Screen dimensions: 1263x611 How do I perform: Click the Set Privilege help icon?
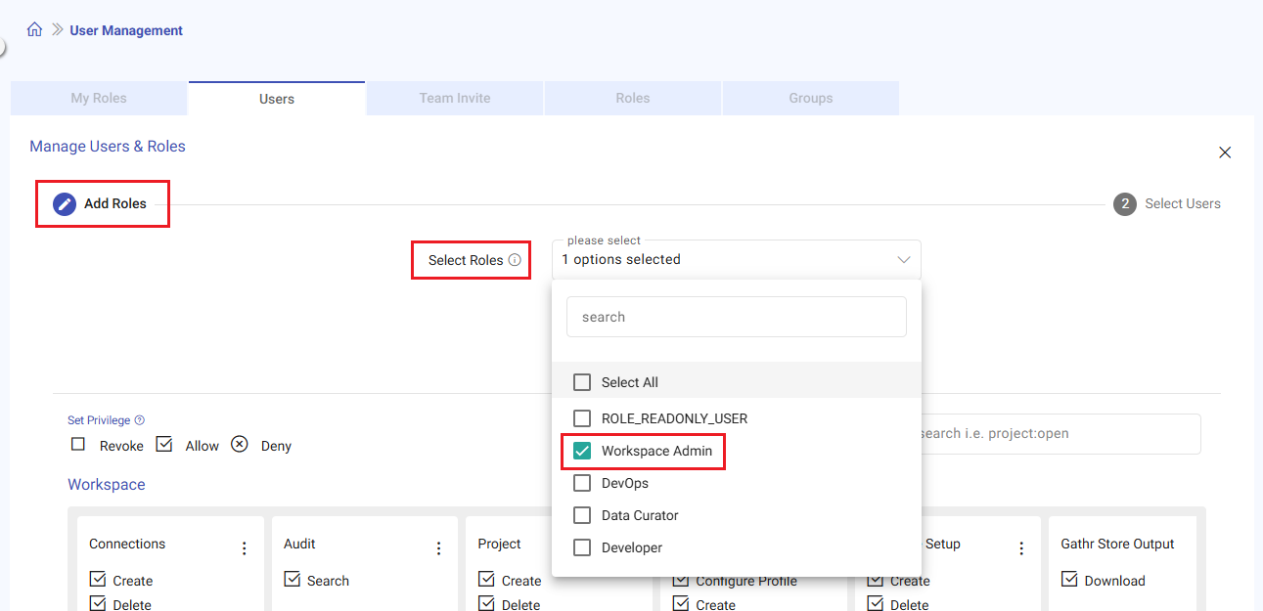pos(140,420)
